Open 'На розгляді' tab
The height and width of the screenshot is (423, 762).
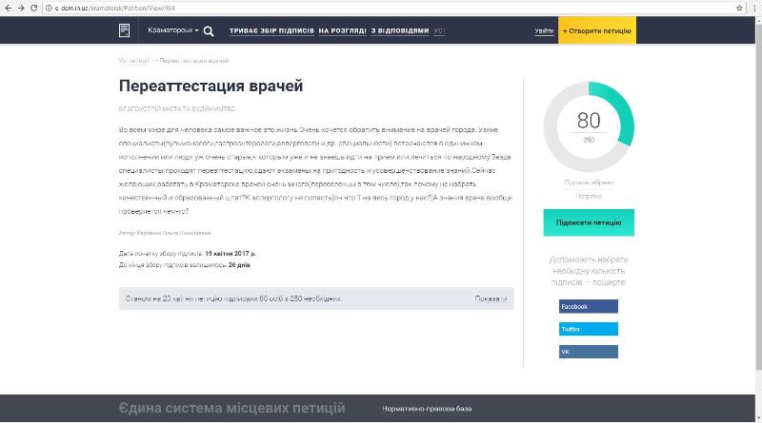point(343,30)
